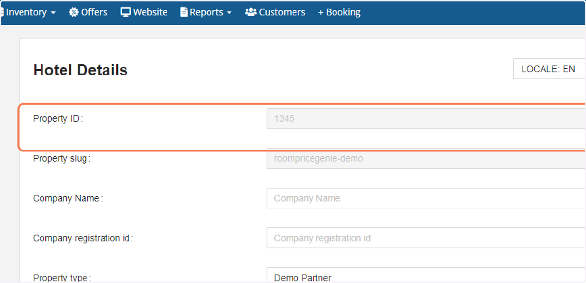Click the Property ID label
Screen dimensions: 586x283
[x=58, y=118]
